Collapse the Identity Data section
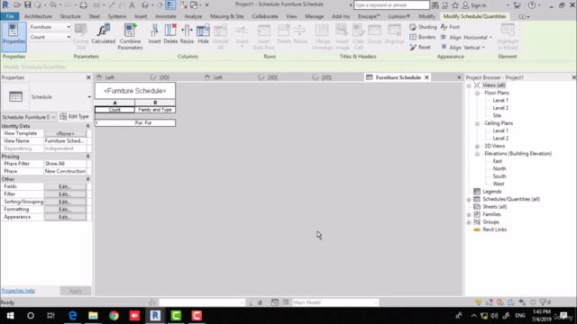 pyautogui.click(x=87, y=126)
